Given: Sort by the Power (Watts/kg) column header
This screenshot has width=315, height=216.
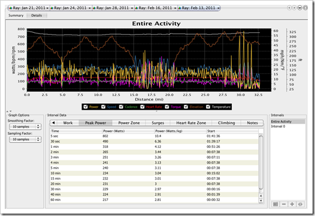Looking at the screenshot, I should 180,131.
